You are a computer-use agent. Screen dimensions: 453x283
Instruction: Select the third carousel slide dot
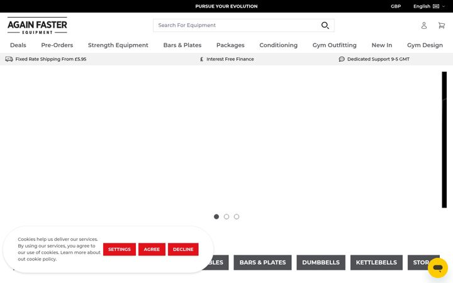click(237, 216)
